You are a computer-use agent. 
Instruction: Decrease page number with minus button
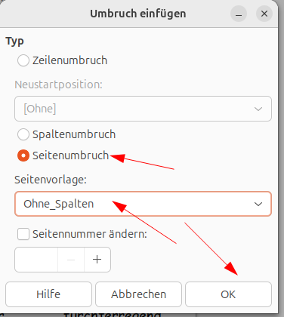(x=71, y=260)
